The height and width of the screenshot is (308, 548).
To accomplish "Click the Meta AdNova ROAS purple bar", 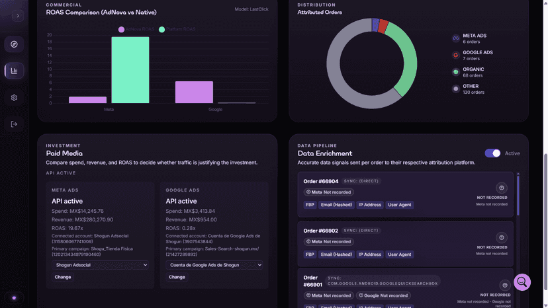I will (x=88, y=100).
